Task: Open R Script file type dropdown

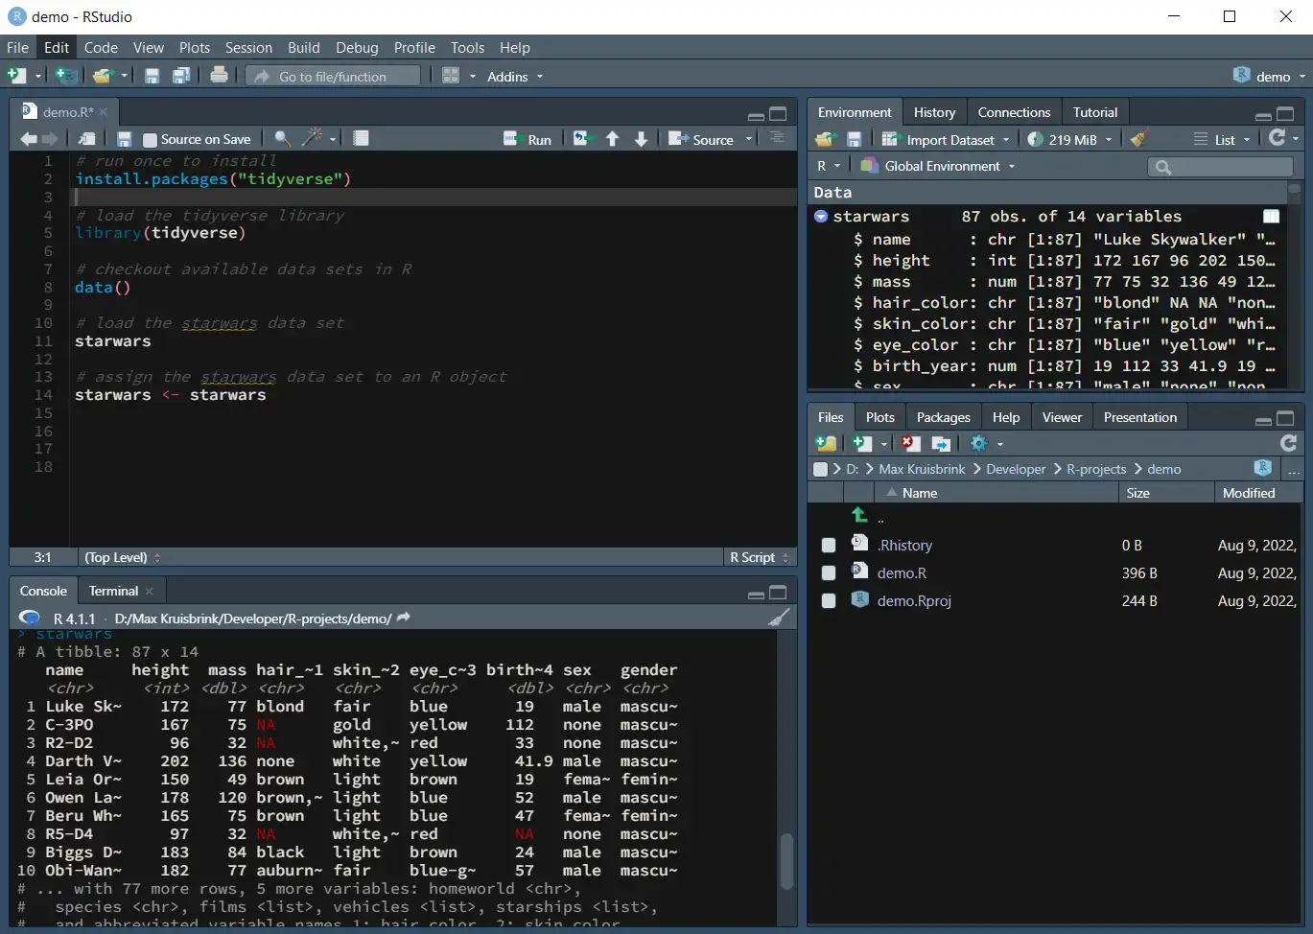Action: [x=758, y=557]
